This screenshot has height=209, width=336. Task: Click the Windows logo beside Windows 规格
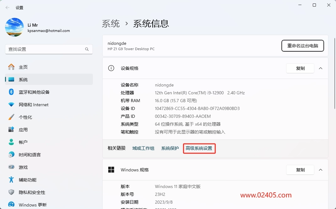[x=111, y=170]
